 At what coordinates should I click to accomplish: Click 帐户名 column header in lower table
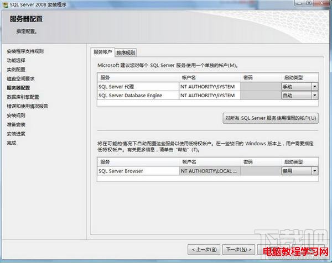[210, 162]
